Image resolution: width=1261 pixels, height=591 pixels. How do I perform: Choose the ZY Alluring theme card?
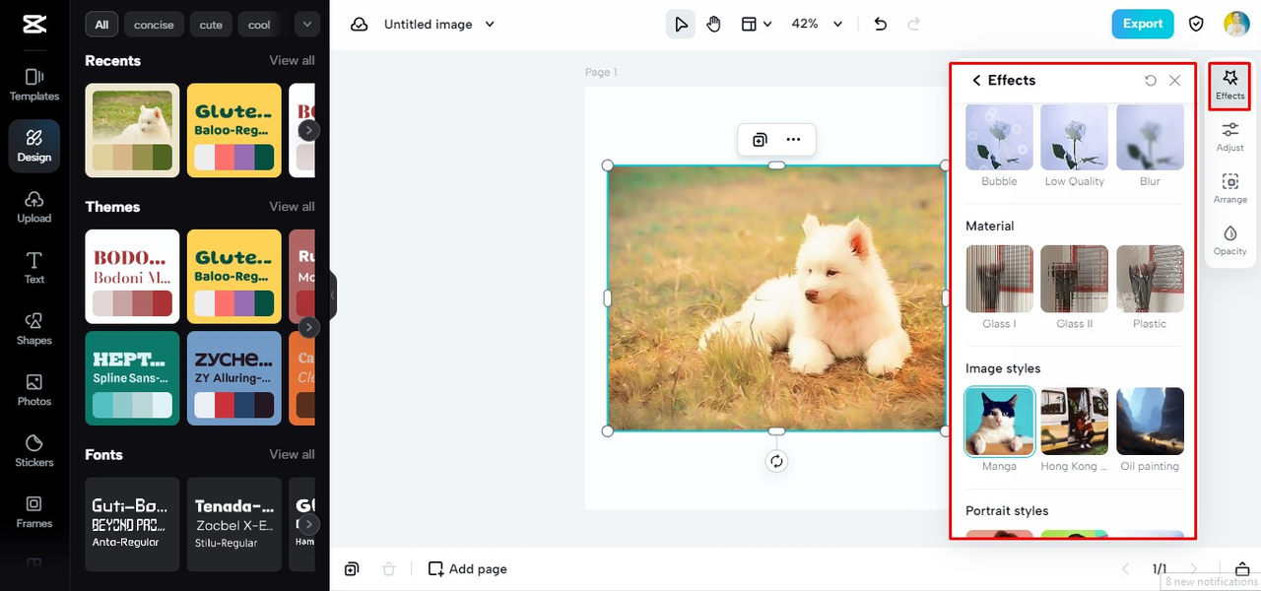click(233, 378)
